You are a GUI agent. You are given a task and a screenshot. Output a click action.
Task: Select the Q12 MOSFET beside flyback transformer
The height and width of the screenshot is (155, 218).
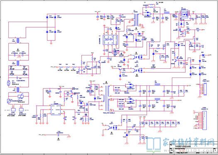(87, 104)
